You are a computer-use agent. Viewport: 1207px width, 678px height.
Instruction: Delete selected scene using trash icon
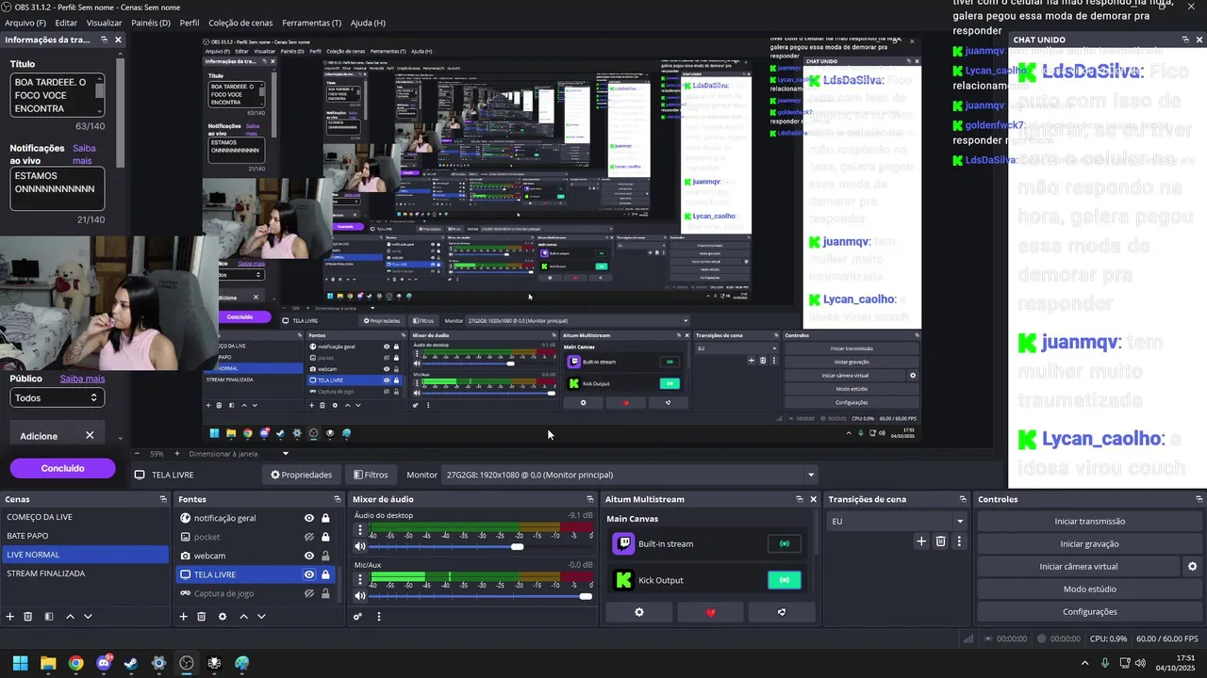(28, 617)
